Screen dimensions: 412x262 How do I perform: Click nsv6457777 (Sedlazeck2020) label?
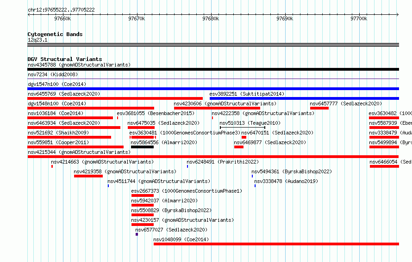click(346, 104)
